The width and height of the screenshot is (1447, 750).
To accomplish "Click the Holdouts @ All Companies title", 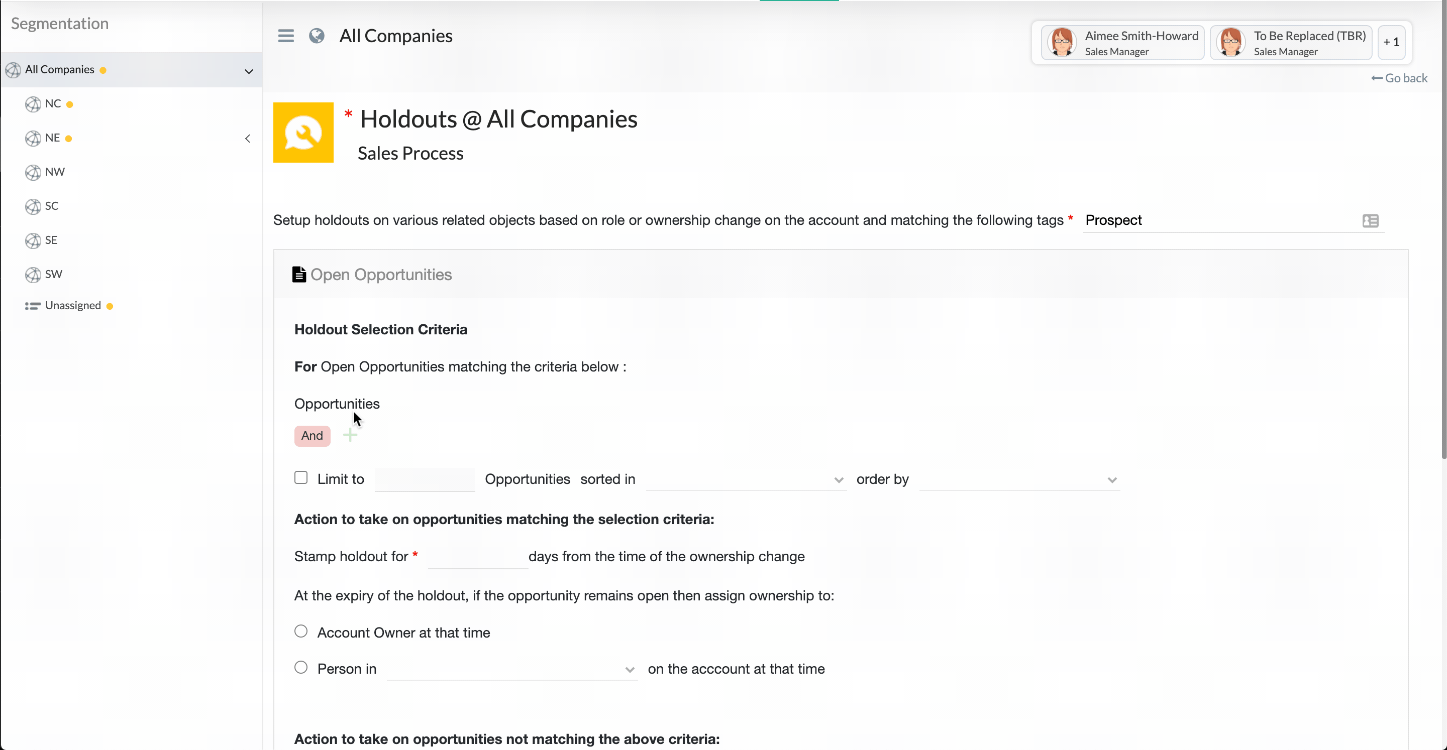I will pyautogui.click(x=499, y=119).
